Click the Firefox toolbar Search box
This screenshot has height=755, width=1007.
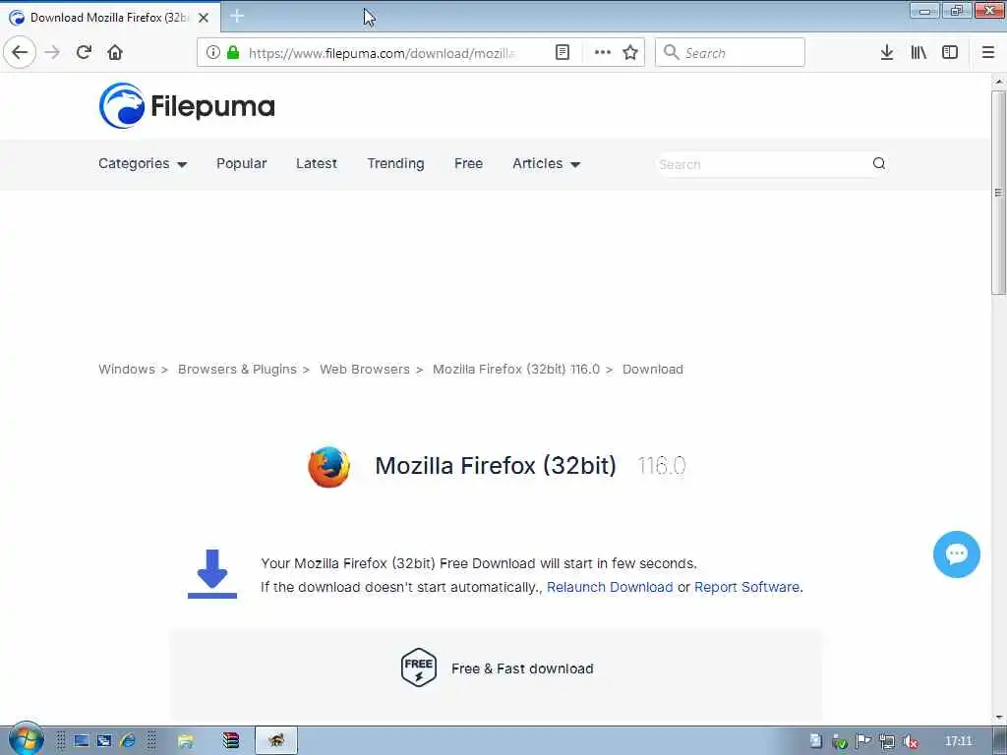tap(730, 53)
